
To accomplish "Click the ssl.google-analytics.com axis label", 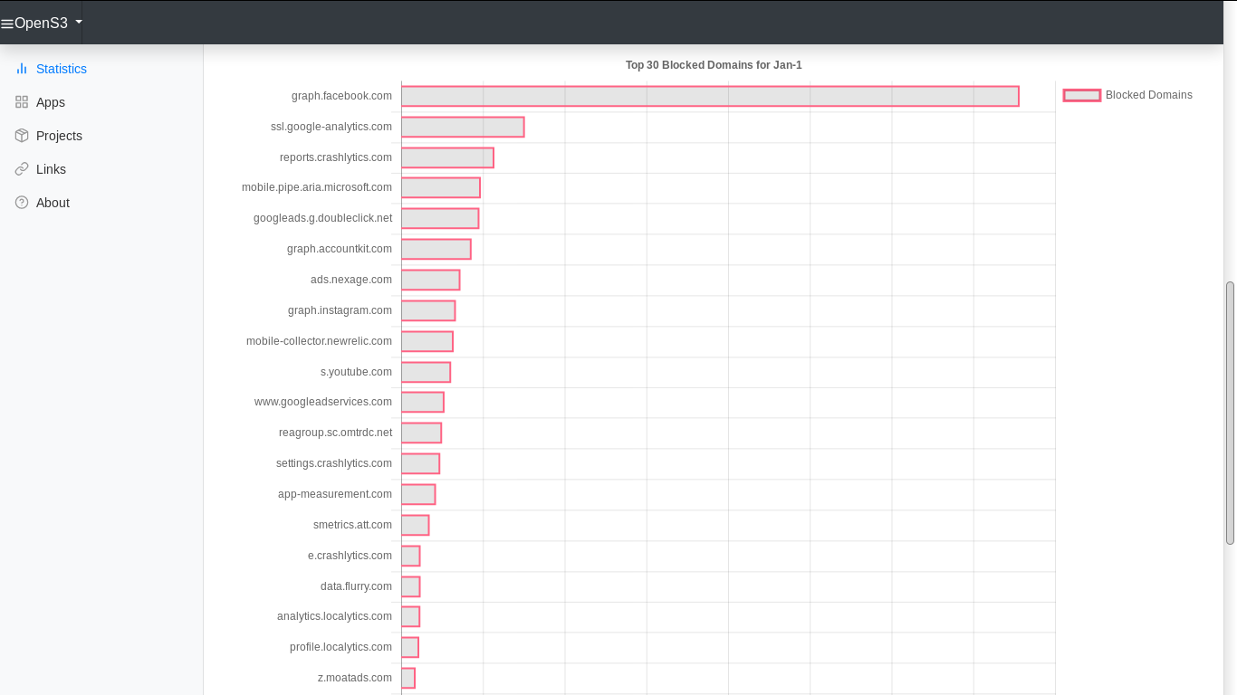I will (331, 127).
